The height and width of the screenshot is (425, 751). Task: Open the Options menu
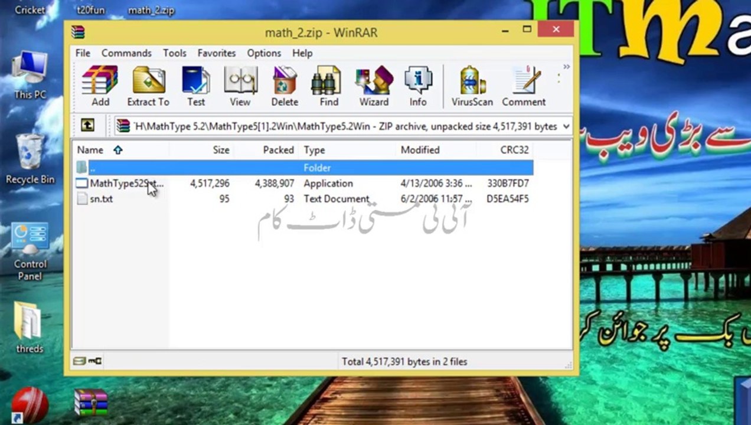coord(264,53)
